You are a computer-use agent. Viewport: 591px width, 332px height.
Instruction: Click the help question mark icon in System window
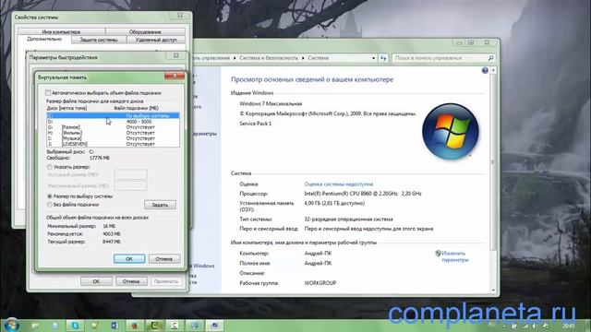click(x=485, y=70)
